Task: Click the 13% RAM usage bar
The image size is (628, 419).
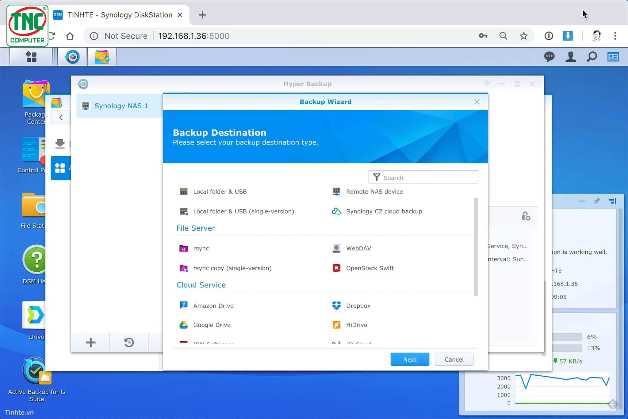Action: click(x=567, y=348)
